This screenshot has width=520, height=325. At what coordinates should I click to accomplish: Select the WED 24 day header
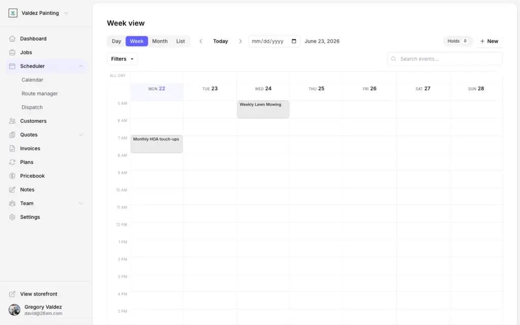264,88
